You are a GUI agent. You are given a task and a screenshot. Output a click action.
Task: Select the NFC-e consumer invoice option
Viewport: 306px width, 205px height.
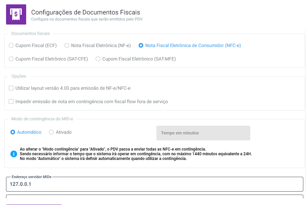click(x=141, y=45)
